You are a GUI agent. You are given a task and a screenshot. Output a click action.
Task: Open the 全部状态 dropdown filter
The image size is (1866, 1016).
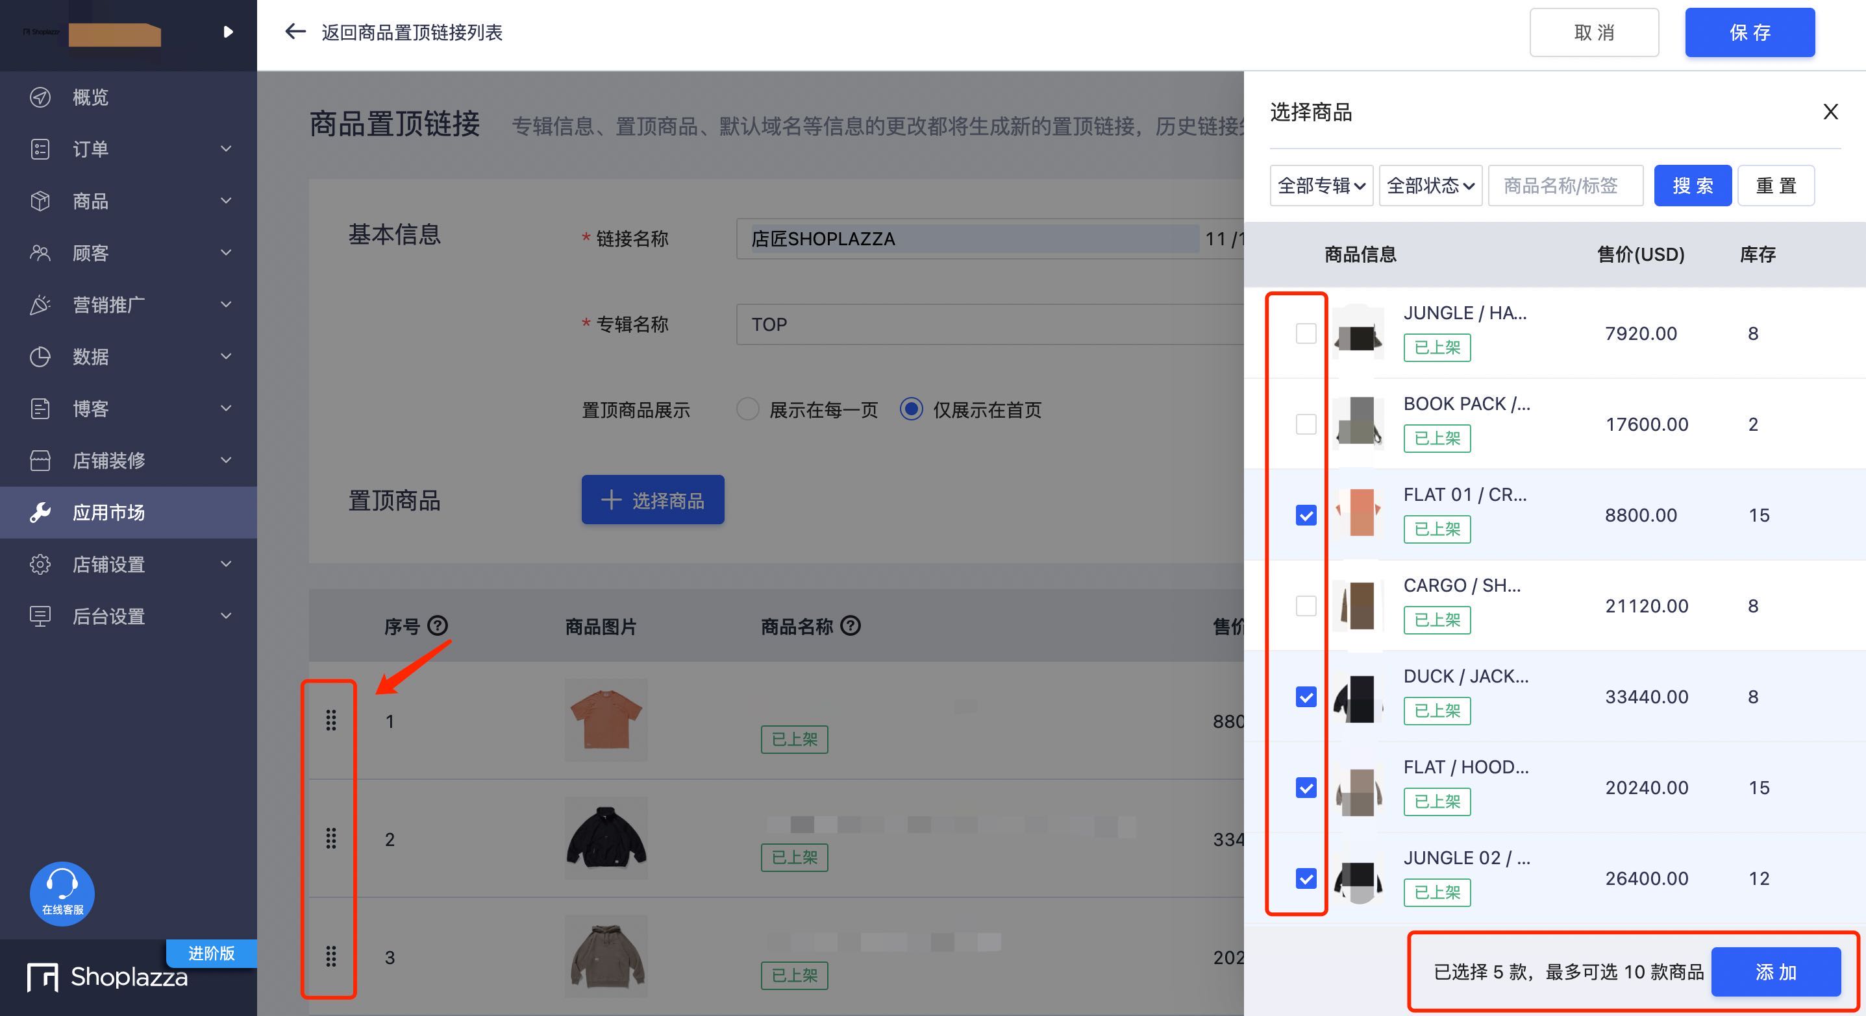[x=1426, y=185]
